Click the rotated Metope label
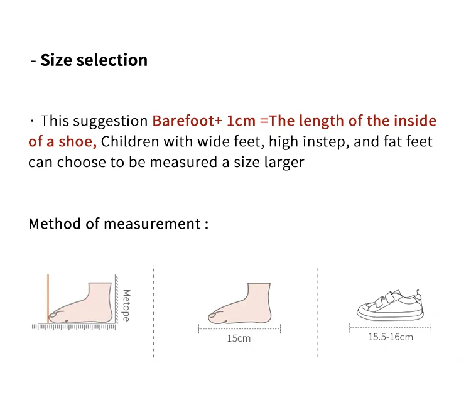This screenshot has width=471, height=400. tap(126, 305)
